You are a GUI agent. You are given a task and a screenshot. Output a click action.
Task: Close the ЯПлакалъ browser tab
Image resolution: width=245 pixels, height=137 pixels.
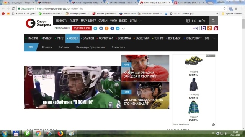[67, 3]
